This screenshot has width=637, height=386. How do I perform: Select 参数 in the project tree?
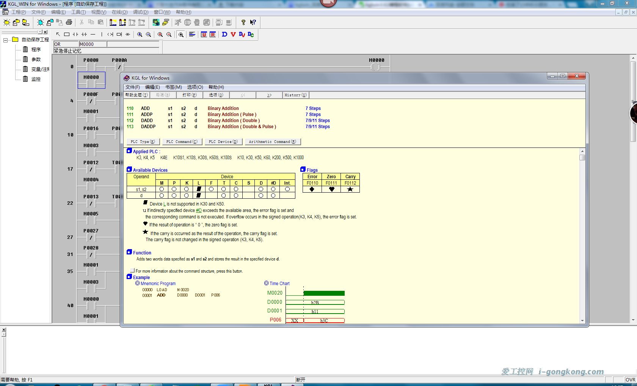(x=36, y=59)
